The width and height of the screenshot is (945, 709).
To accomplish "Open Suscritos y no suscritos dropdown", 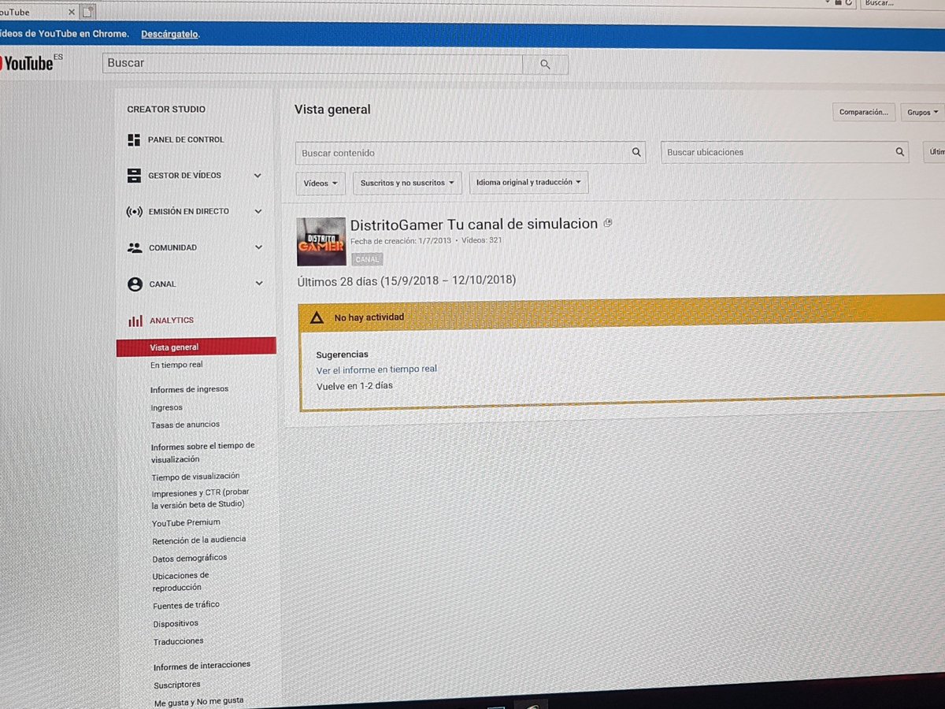I will tap(407, 183).
